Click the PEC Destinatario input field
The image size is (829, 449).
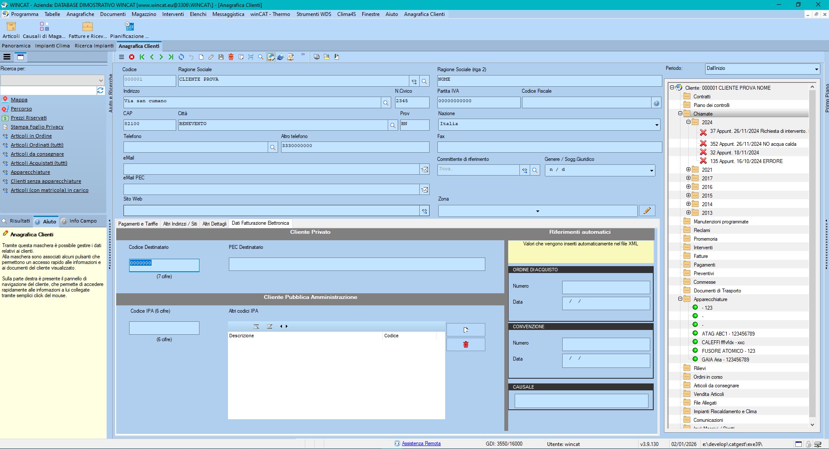(x=357, y=264)
